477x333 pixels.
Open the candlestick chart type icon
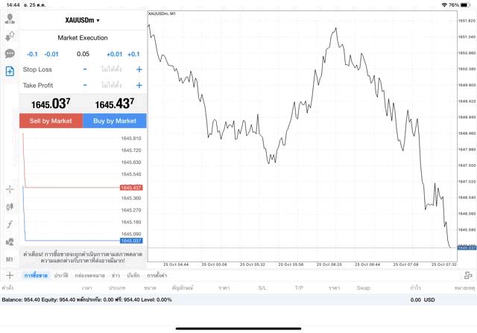pyautogui.click(x=10, y=207)
